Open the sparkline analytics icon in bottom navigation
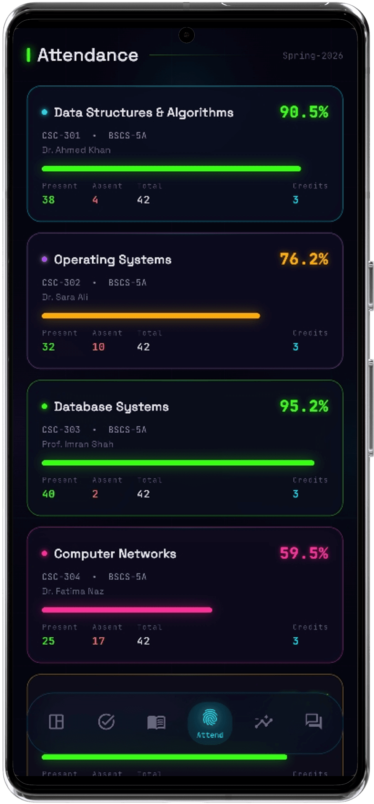Screen dimensions: 374x804 (x=263, y=722)
